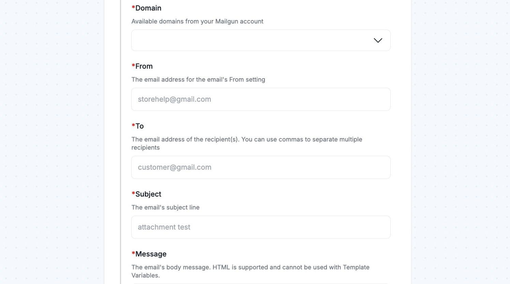
Task: Click the From setting description text
Action: pos(198,80)
